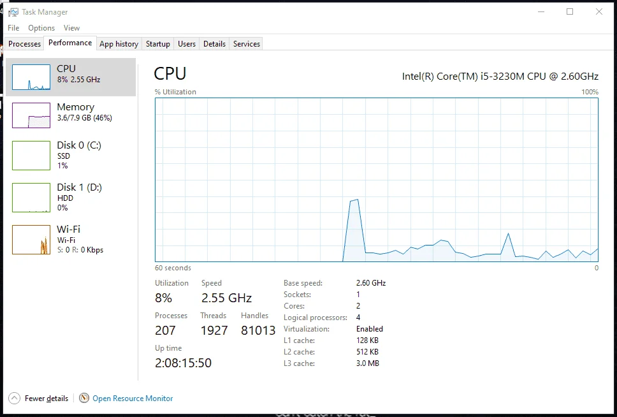Open the Services tab

(246, 44)
